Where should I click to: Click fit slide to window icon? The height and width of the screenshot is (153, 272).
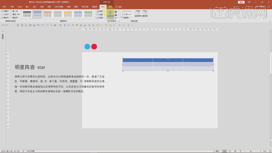click(x=270, y=151)
